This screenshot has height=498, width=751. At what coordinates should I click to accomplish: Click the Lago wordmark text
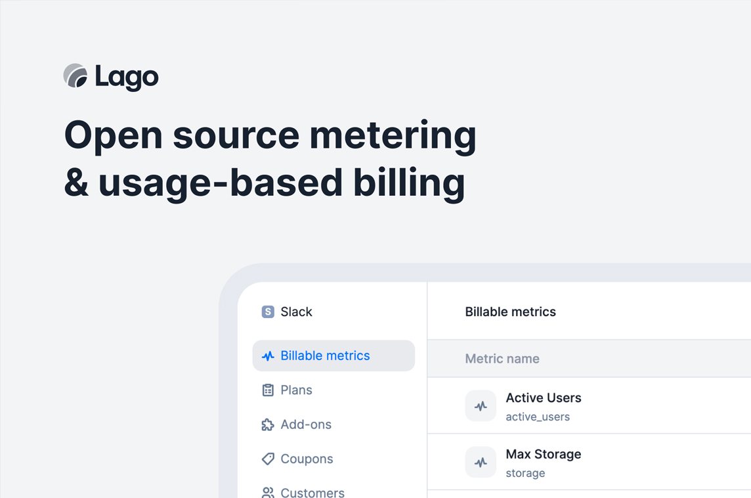[x=127, y=78]
